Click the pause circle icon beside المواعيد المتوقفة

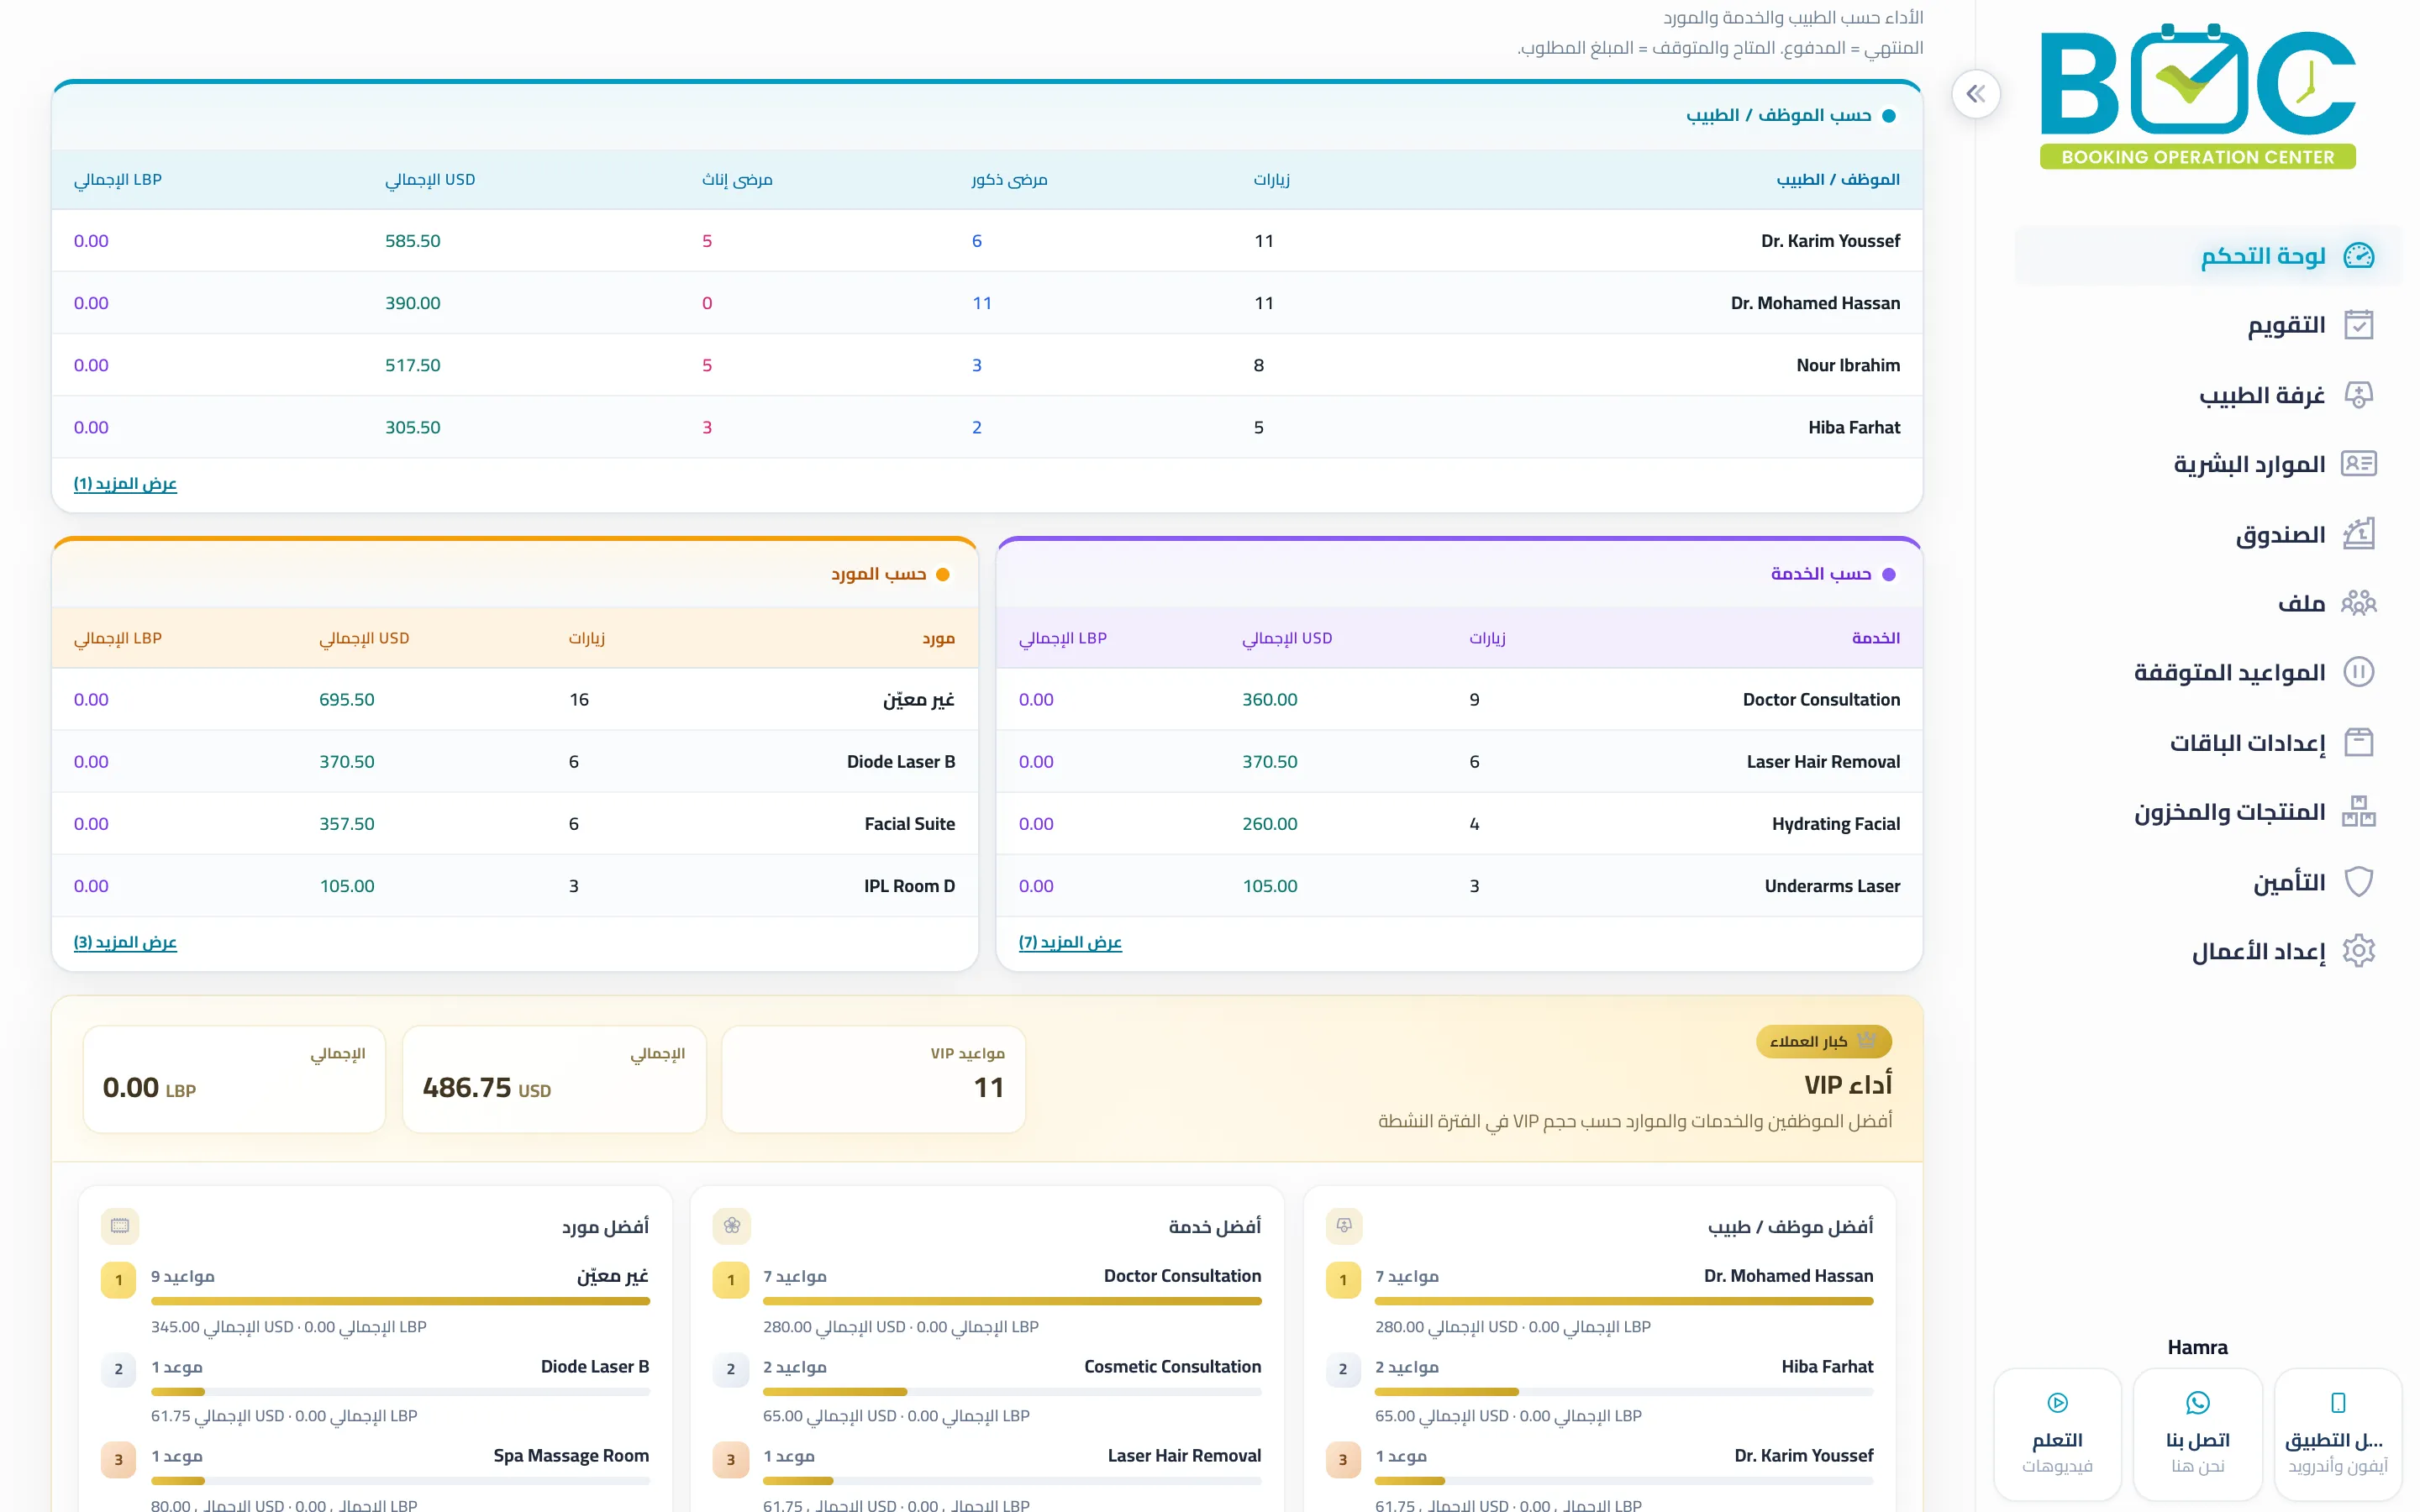[x=2358, y=672]
